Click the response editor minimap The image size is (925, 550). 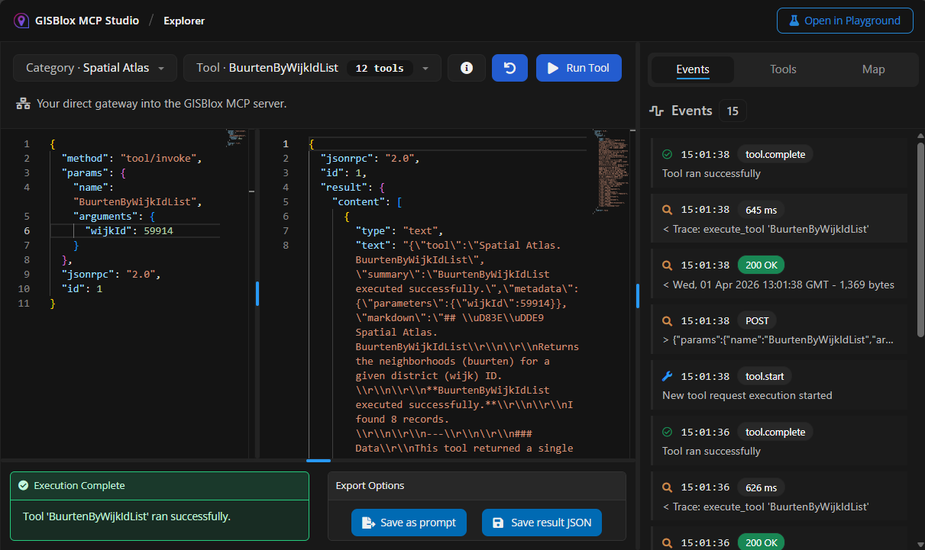click(610, 172)
